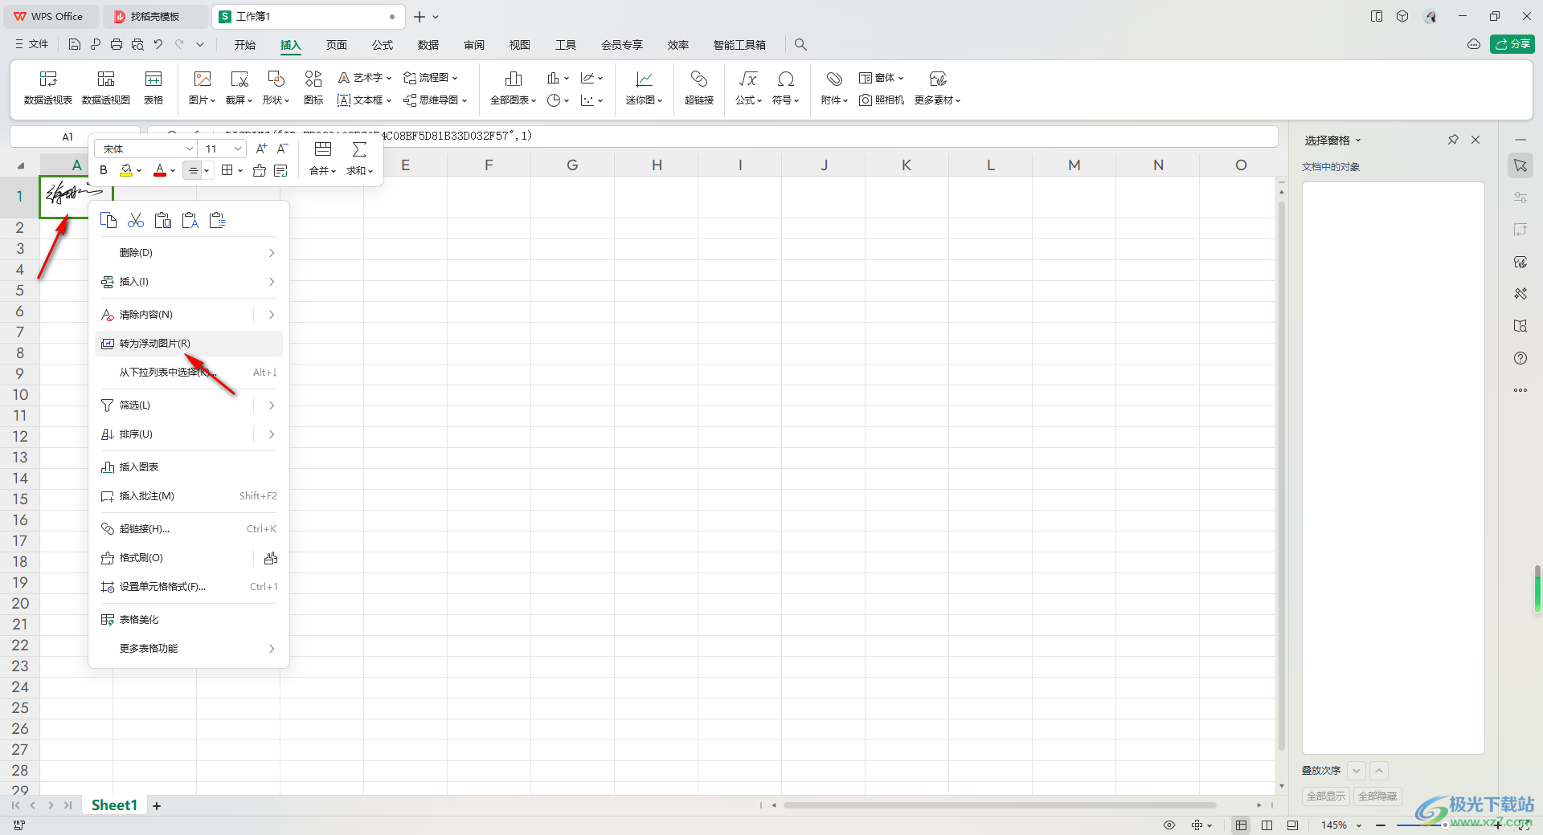Viewport: 1543px width, 835px height.
Task: Click the horizontal scrollbar at bottom
Action: (x=1000, y=805)
